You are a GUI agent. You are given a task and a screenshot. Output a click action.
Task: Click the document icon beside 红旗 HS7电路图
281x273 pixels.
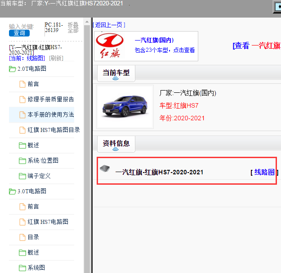pyautogui.click(x=22, y=222)
